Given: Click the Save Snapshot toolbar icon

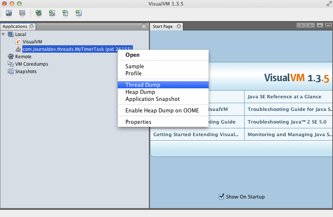Looking at the screenshot, I should (22, 13).
